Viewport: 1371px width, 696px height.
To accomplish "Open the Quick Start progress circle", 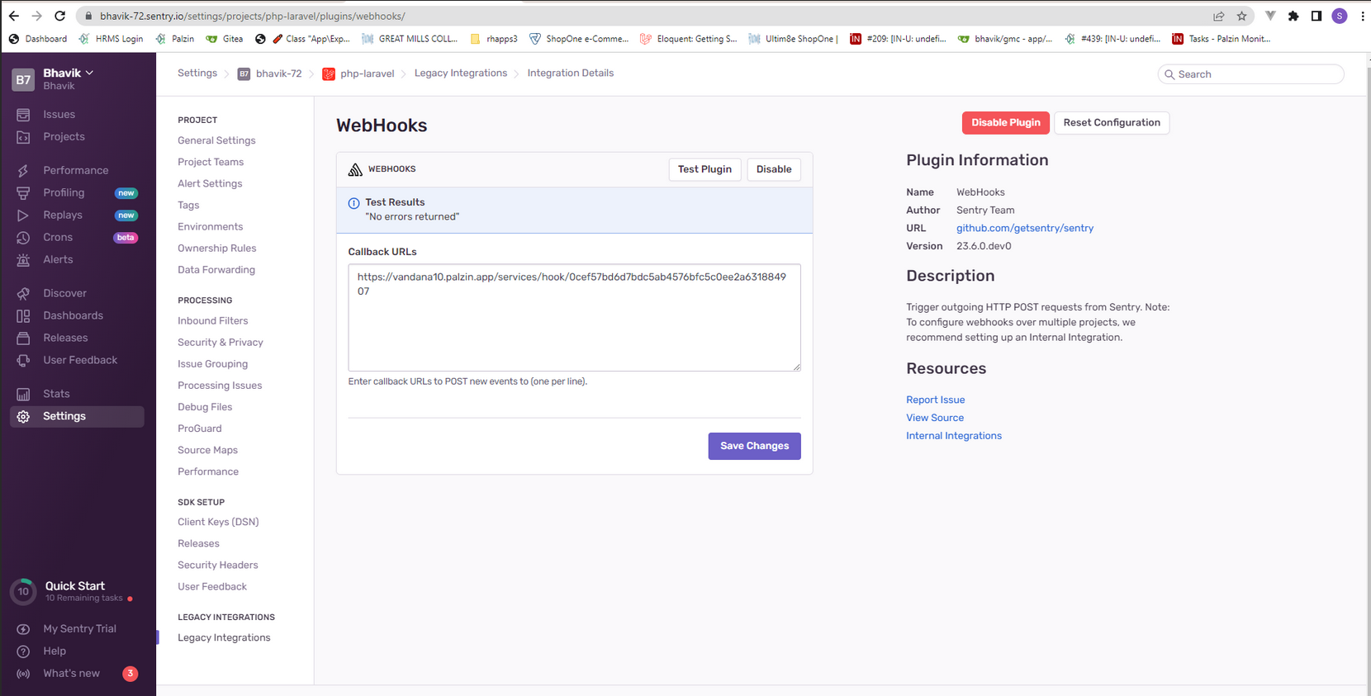I will 23,591.
